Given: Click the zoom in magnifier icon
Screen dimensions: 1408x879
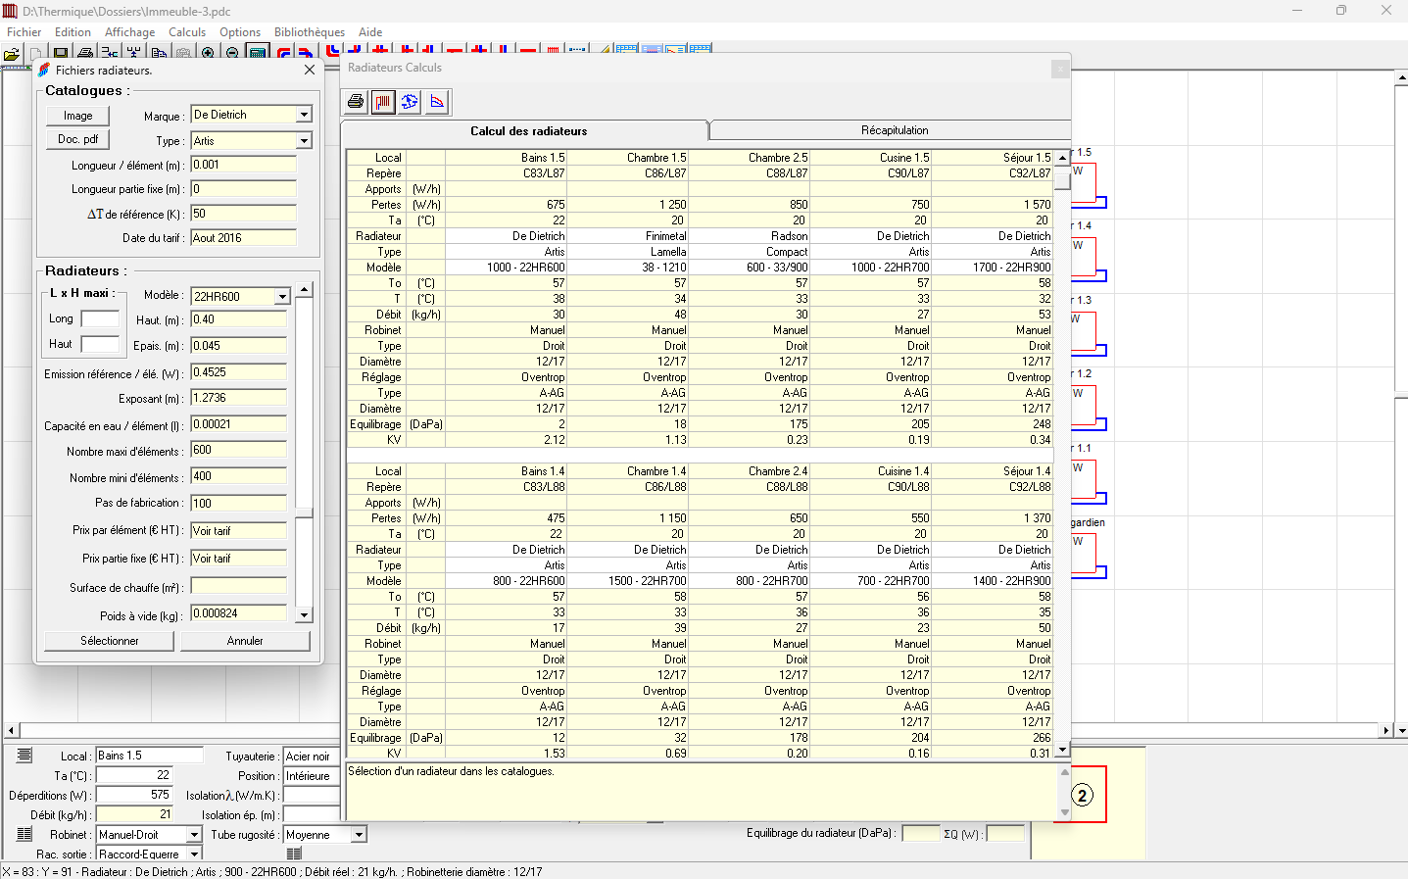Looking at the screenshot, I should tap(208, 54).
